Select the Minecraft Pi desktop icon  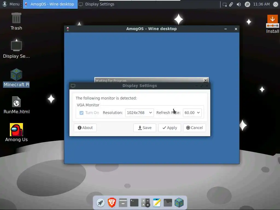[x=16, y=77]
